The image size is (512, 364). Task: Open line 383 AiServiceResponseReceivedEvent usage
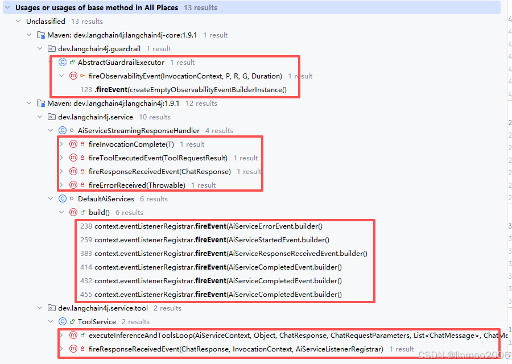coord(224,254)
